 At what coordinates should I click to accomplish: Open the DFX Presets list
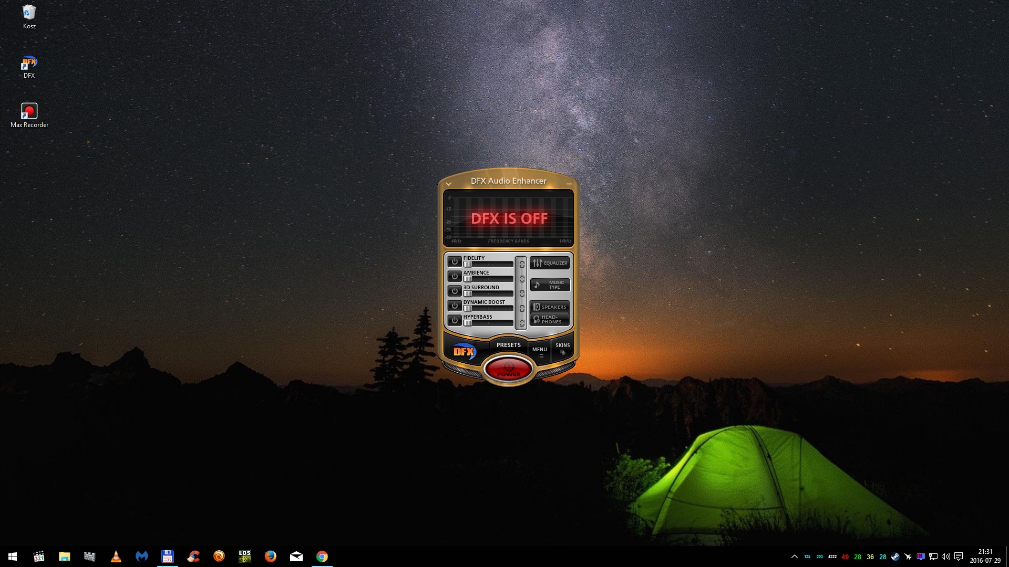(508, 345)
